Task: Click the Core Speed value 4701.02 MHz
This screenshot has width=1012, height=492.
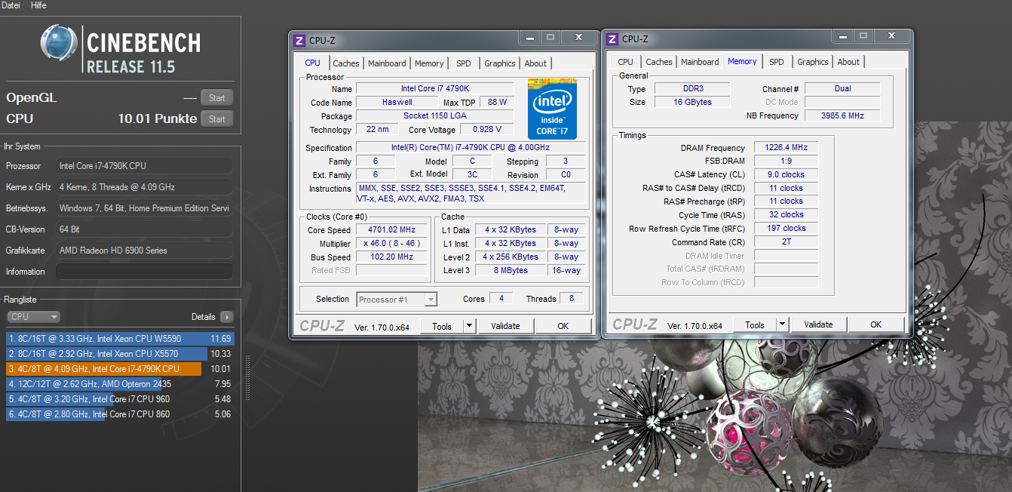Action: point(391,230)
